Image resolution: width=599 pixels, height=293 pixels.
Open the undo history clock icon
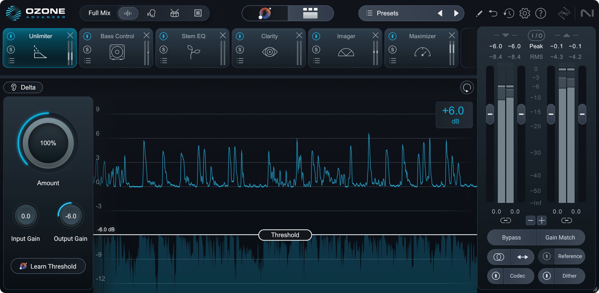click(x=509, y=13)
